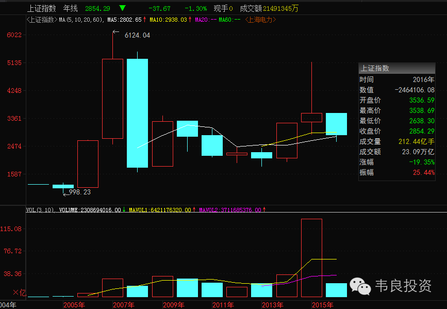This screenshot has height=309, width=447.
Task: Click the 998.23 low price label
Action: pos(80,192)
